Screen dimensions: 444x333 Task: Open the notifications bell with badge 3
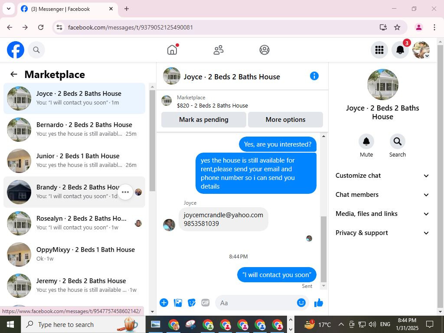pos(400,50)
